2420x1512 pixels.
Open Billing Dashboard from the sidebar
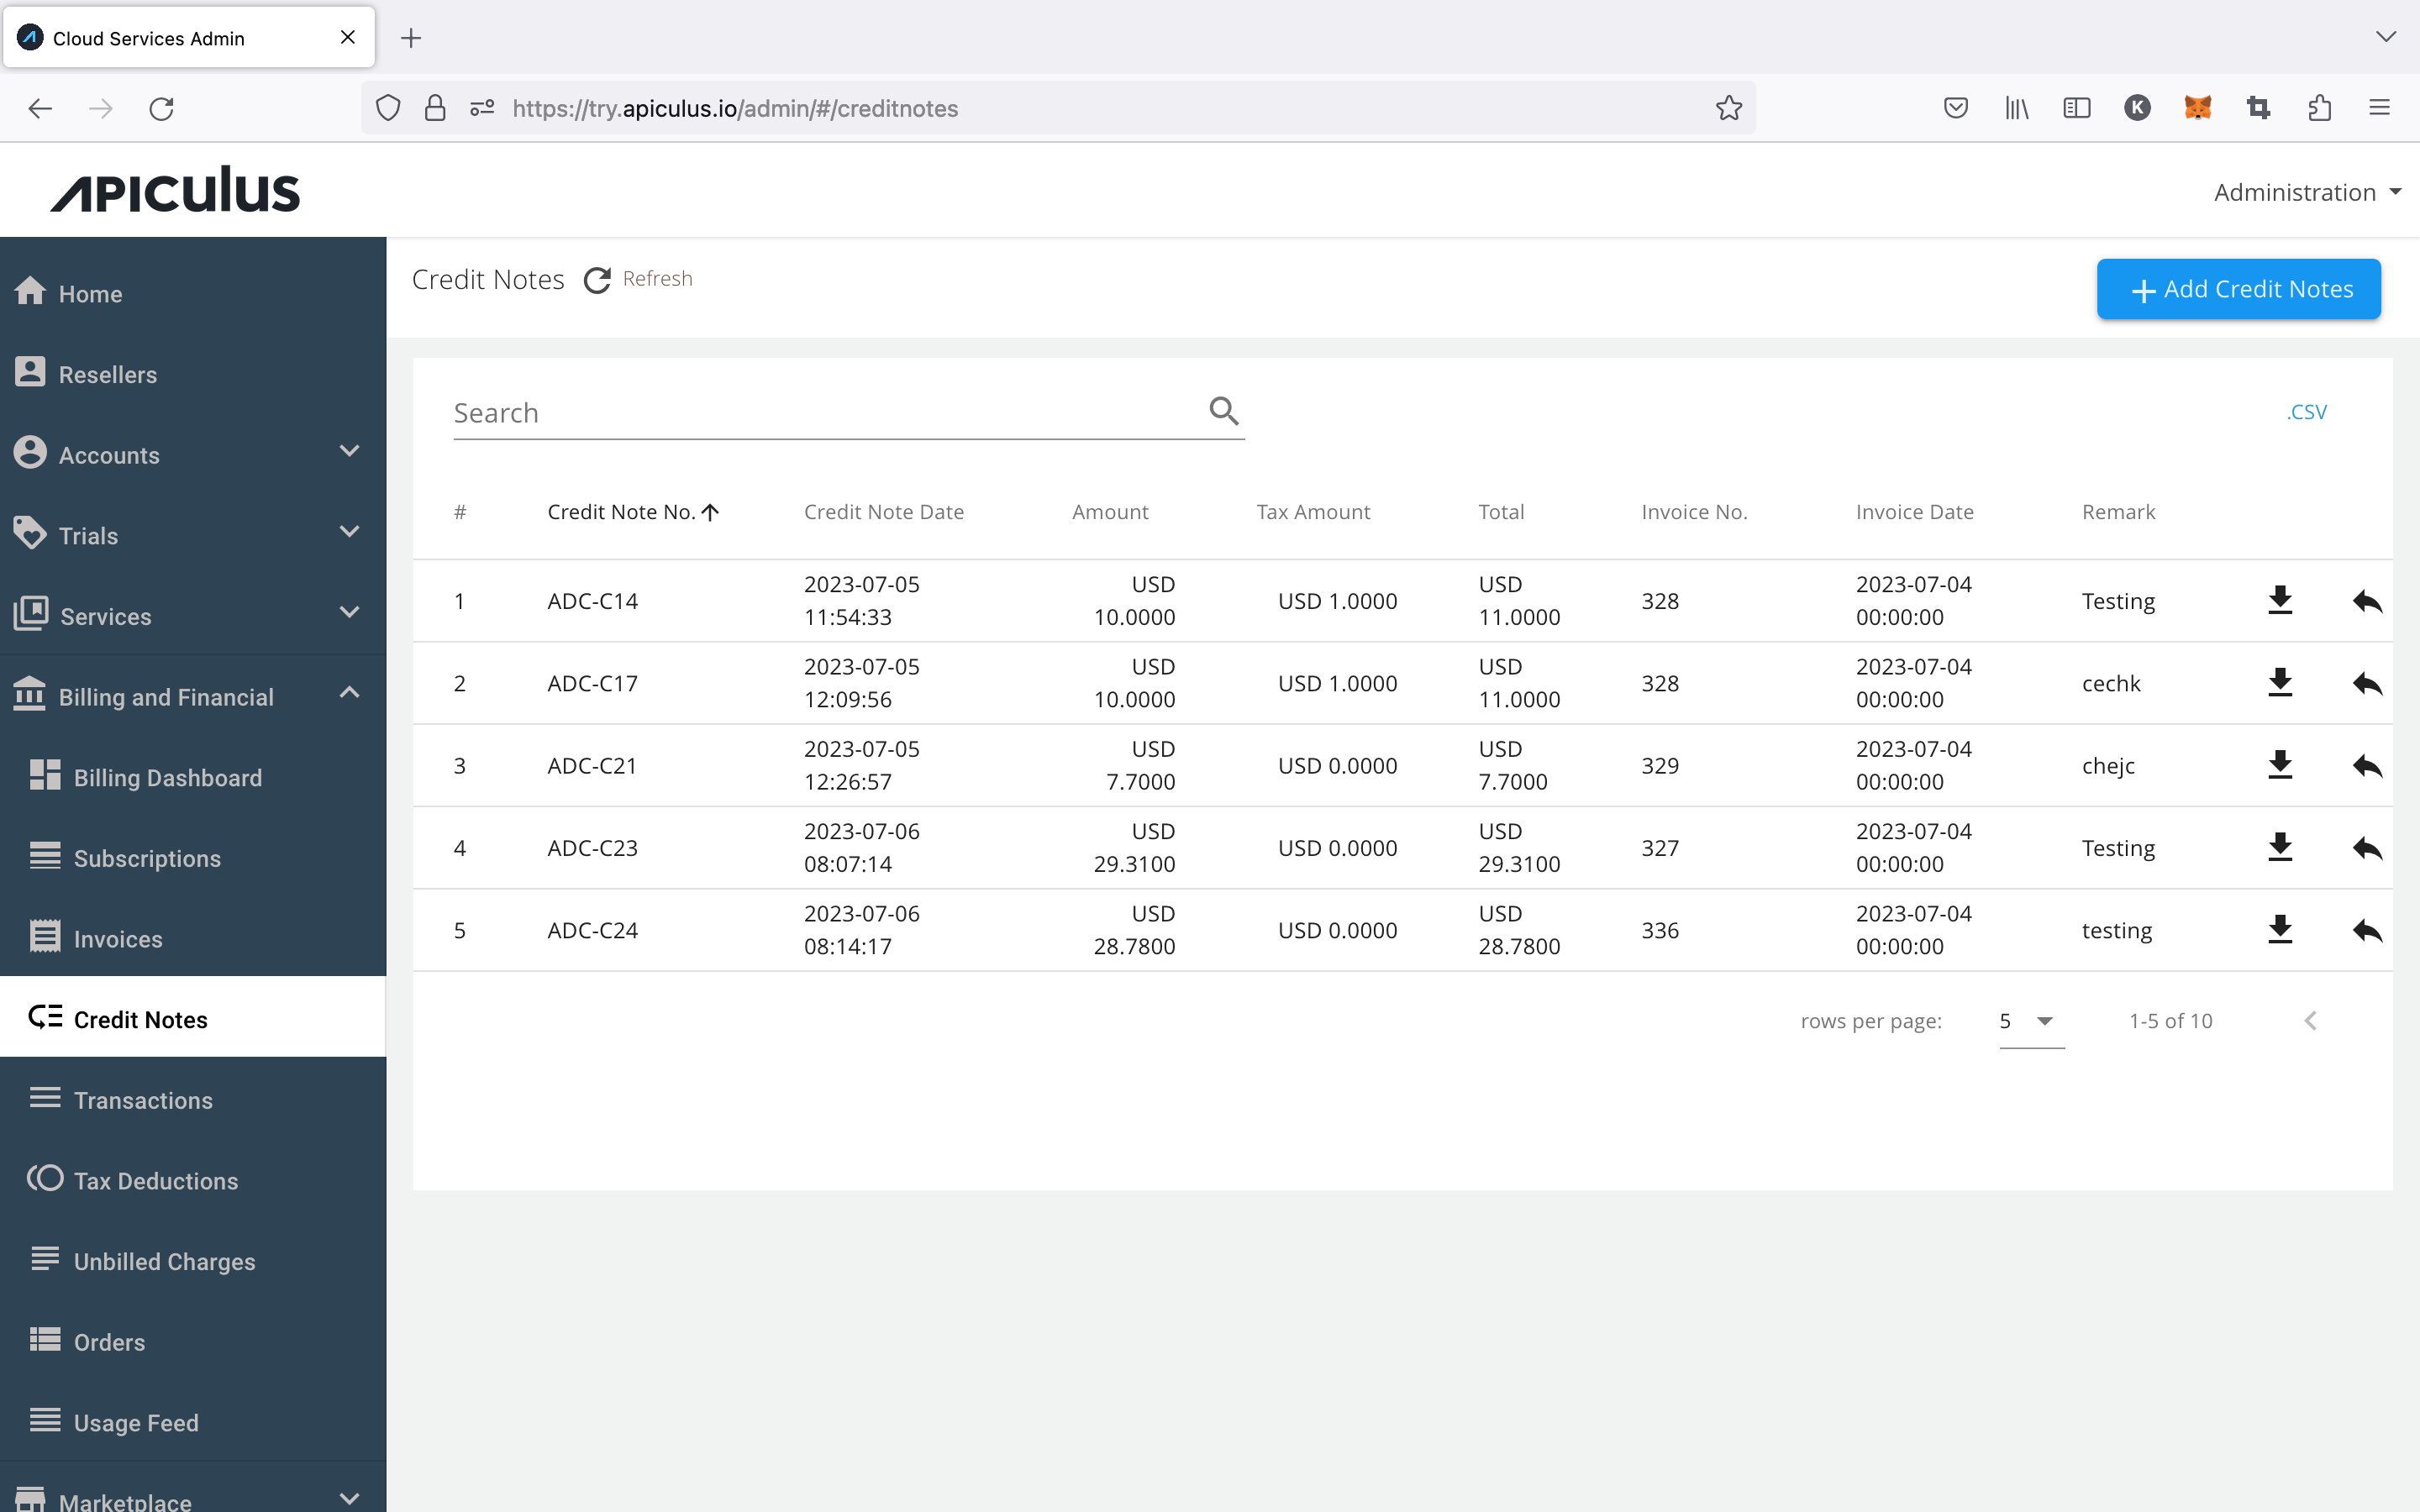coord(166,777)
